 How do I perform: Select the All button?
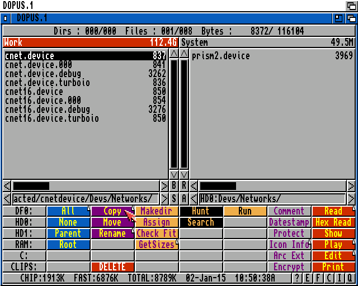(68, 211)
